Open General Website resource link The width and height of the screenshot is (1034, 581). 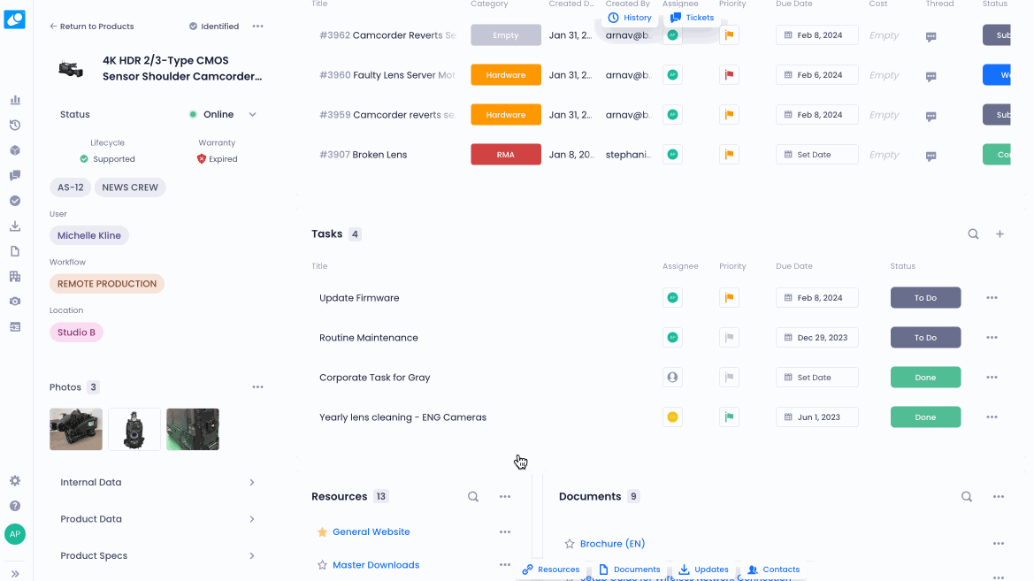coord(371,531)
